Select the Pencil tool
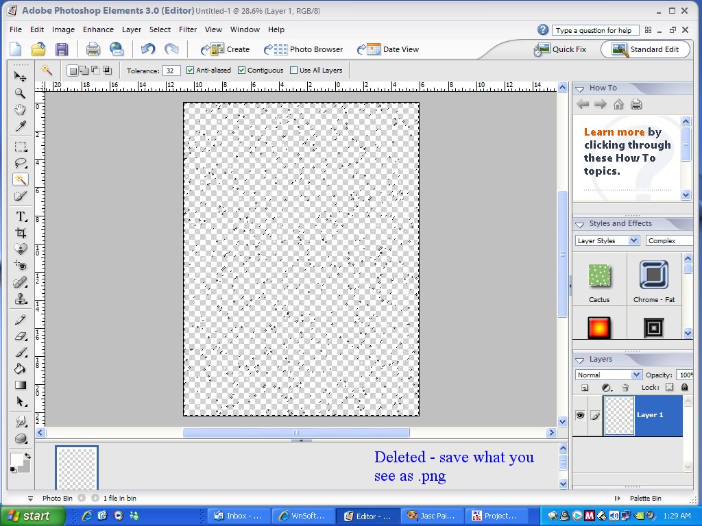702x526 pixels. pos(20,319)
